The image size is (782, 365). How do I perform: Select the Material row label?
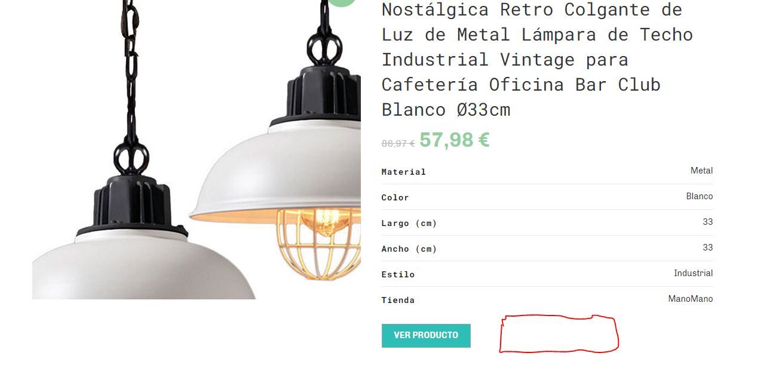pos(404,172)
